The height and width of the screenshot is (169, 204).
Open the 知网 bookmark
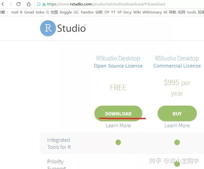(182, 12)
